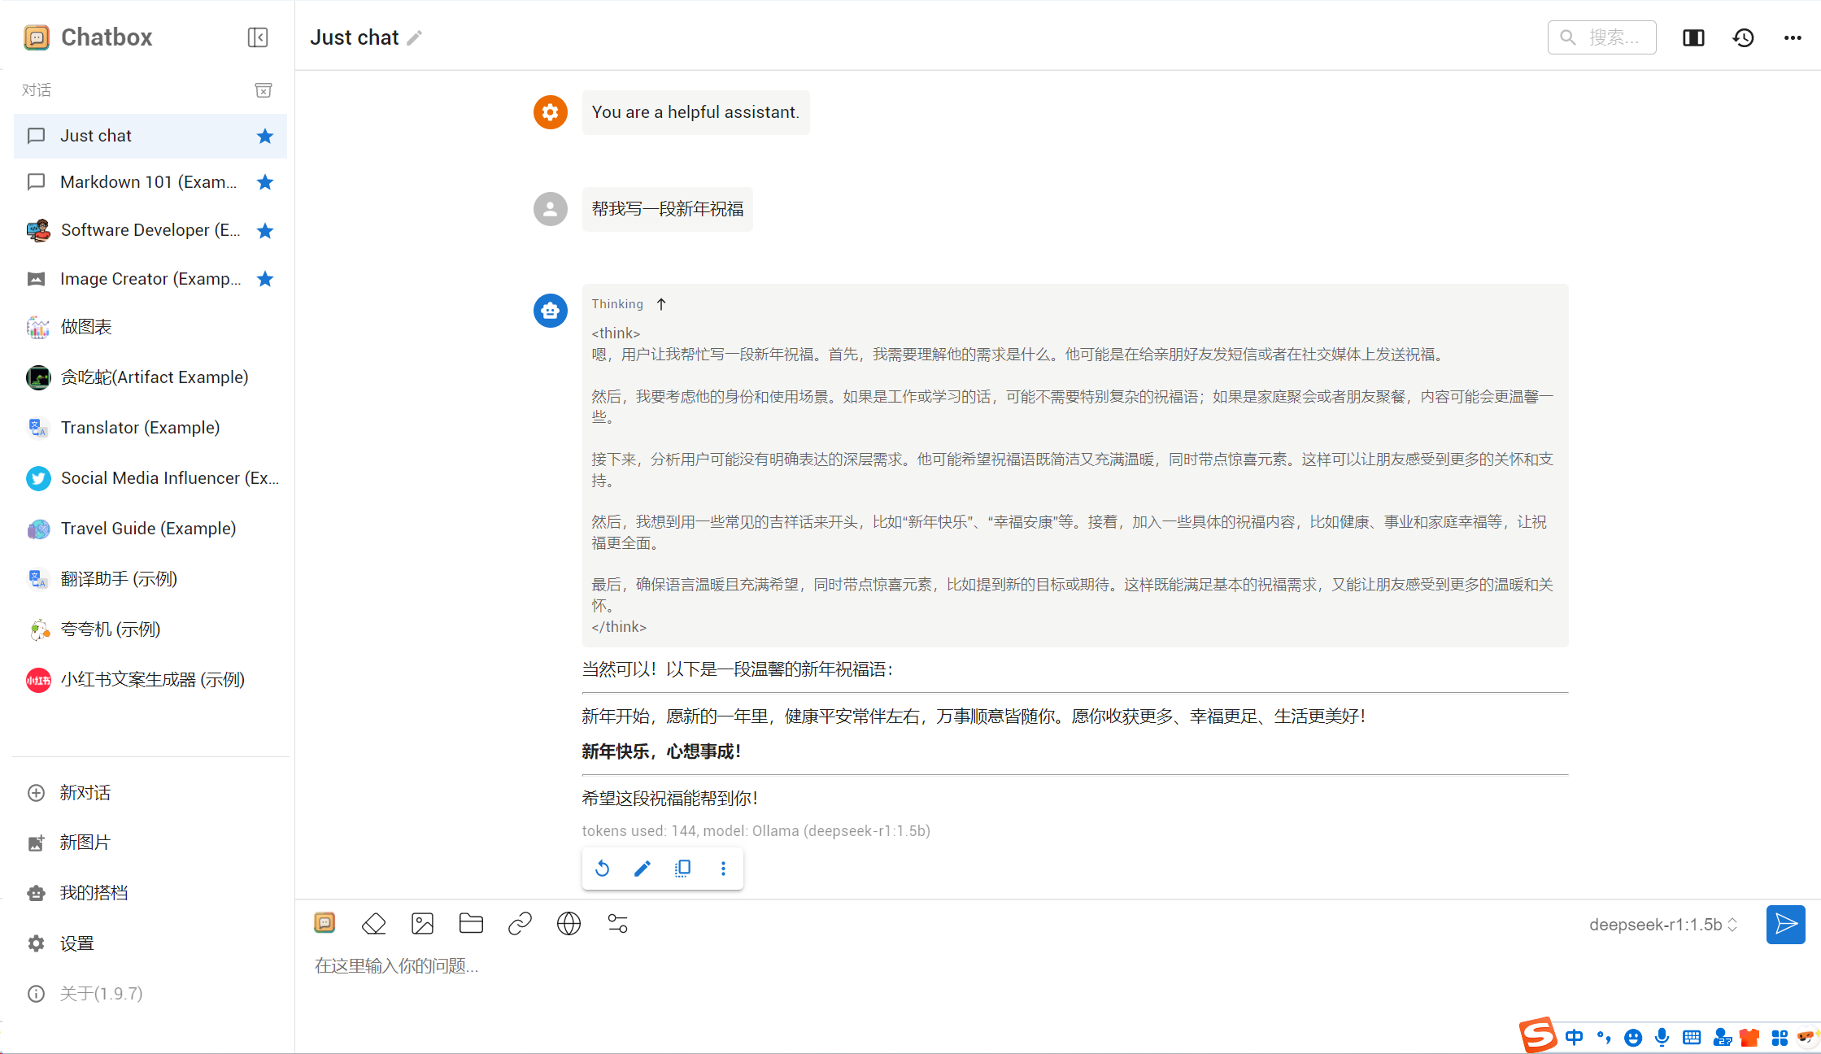1821x1054 pixels.
Task: Collapse the Thinking section arrow
Action: 661,304
